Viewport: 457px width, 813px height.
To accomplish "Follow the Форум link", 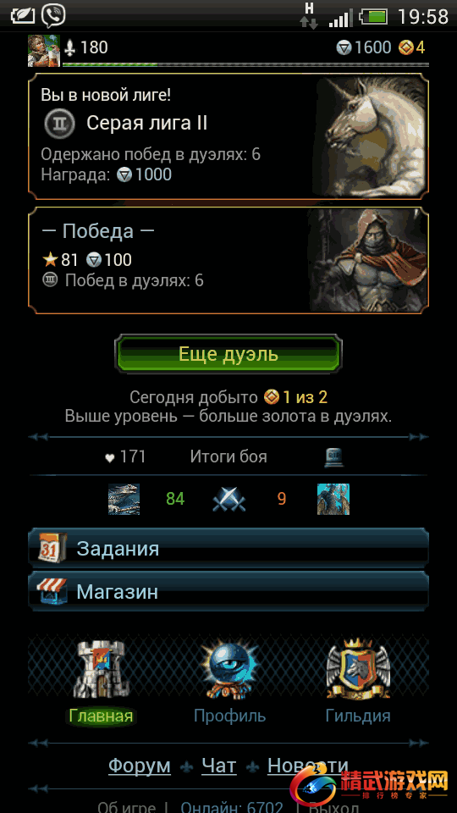I will tap(140, 766).
